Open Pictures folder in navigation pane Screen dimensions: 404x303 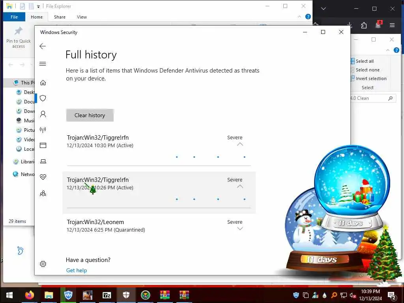click(25, 130)
